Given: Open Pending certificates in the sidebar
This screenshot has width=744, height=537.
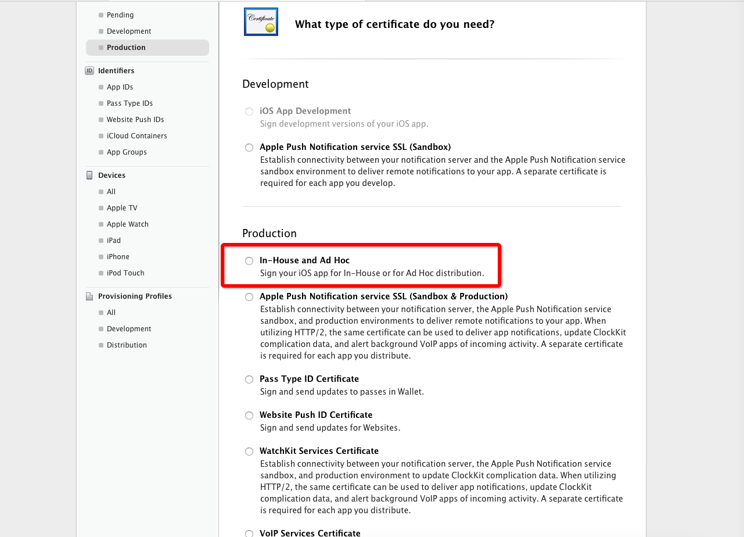Looking at the screenshot, I should [120, 15].
